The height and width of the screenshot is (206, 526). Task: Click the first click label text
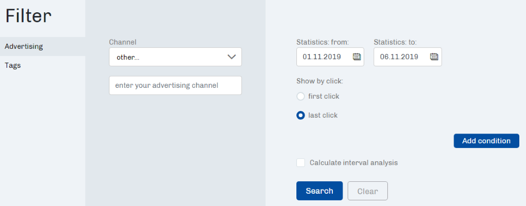click(324, 97)
